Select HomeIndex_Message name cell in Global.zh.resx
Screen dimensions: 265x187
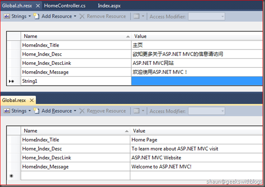tap(76, 72)
